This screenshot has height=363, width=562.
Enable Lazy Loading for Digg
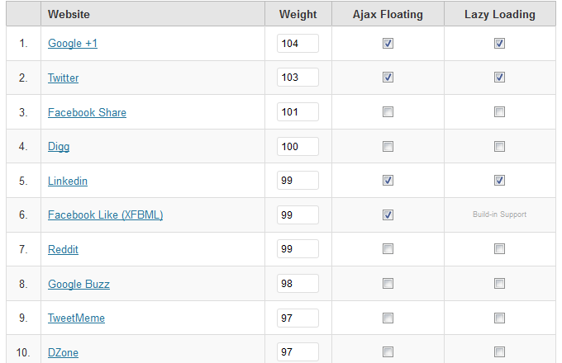(x=500, y=146)
